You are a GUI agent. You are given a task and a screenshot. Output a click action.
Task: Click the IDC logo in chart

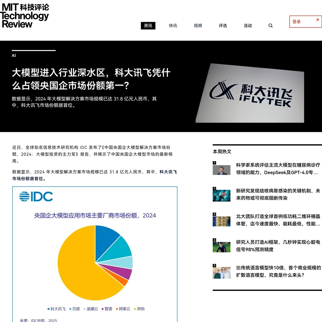[36, 197]
